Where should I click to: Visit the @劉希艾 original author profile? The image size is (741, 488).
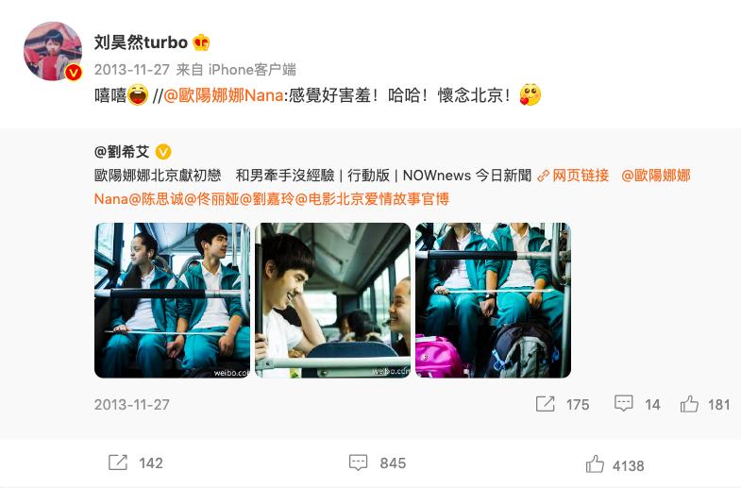(x=122, y=152)
